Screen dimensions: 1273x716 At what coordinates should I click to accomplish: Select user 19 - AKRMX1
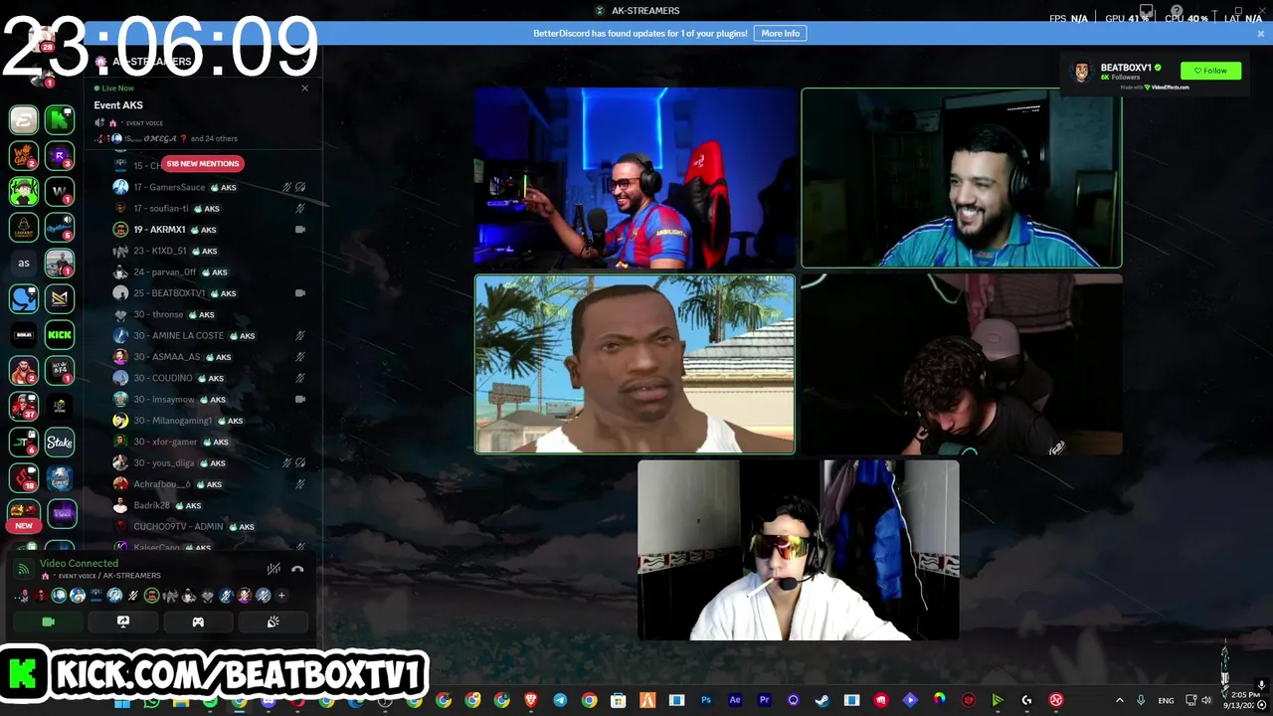[209, 230]
